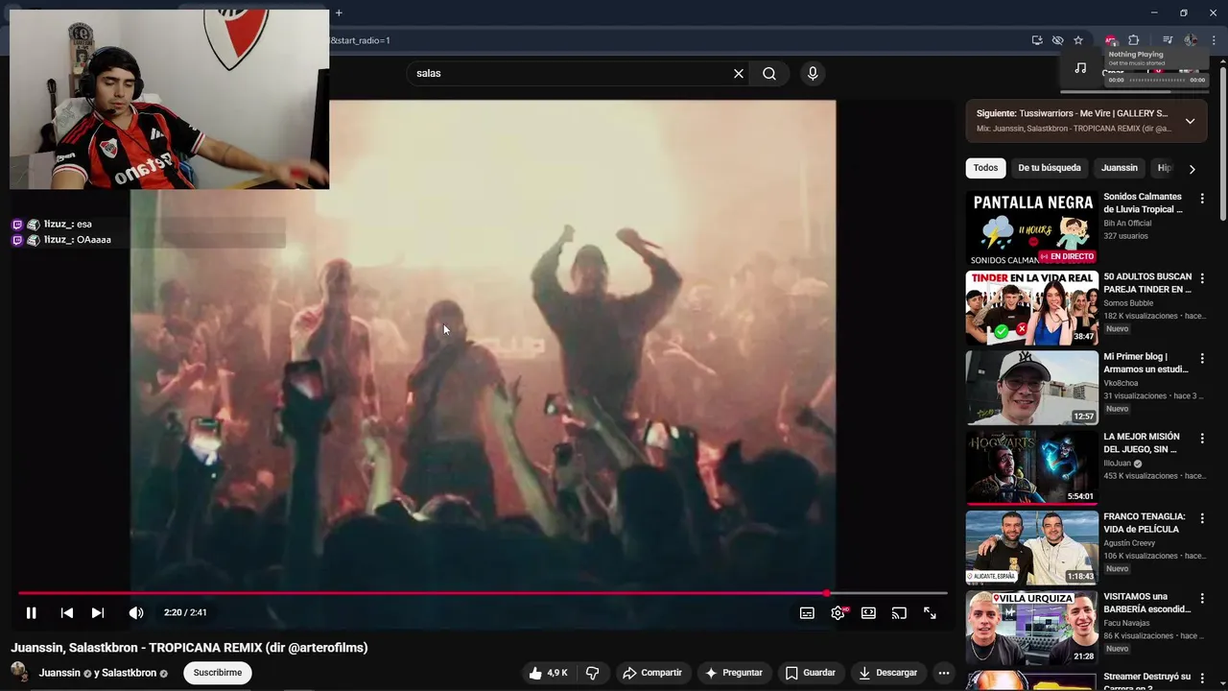The height and width of the screenshot is (691, 1228).
Task: Install the app via address bar install icon
Action: [x=1037, y=40]
